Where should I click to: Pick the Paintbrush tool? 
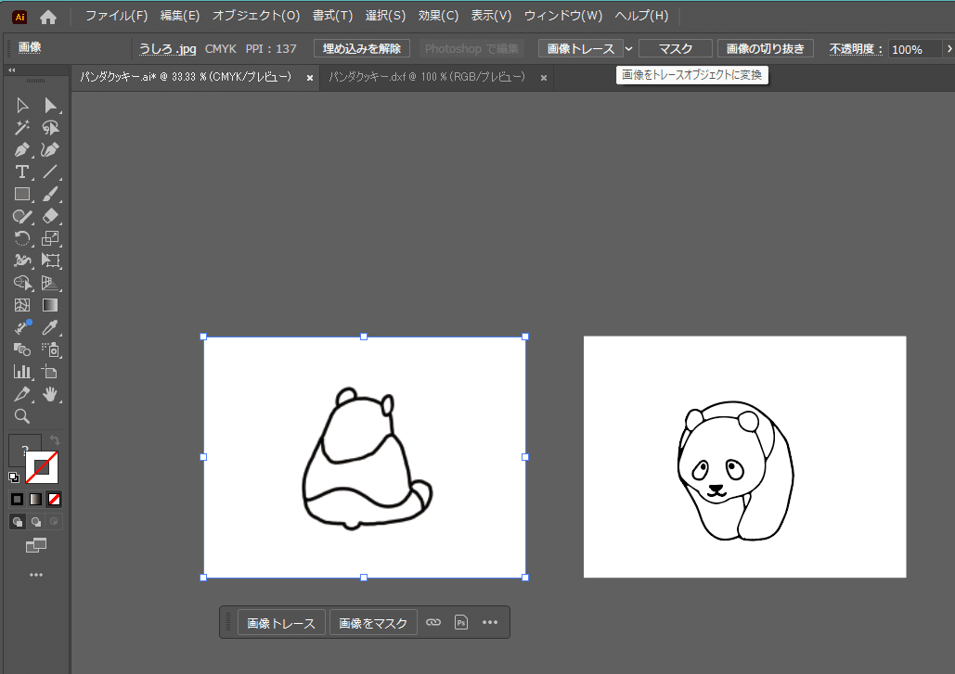tap(50, 194)
